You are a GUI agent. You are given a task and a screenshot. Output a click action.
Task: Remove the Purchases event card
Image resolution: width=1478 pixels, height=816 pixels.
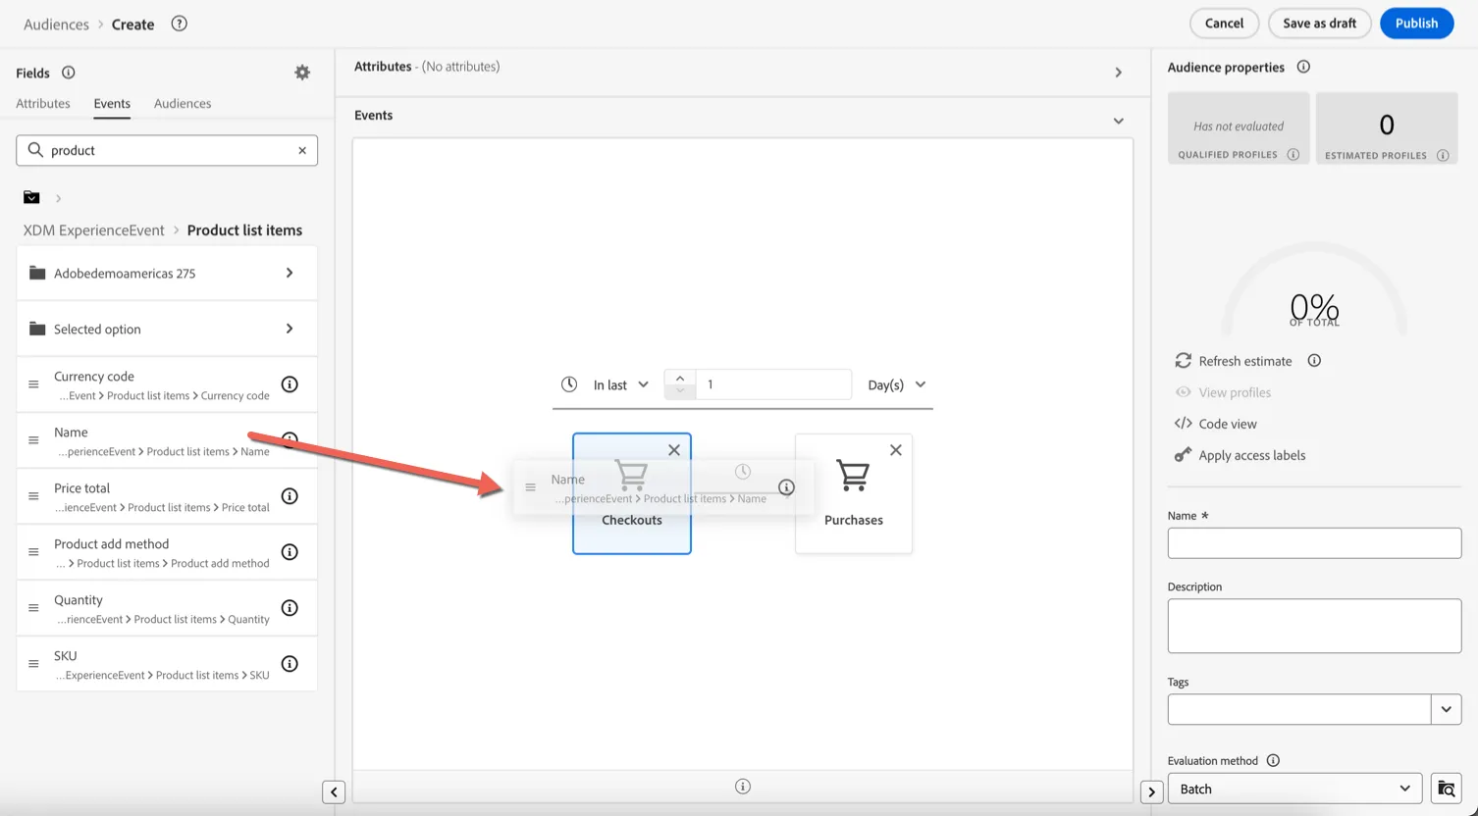[896, 450]
